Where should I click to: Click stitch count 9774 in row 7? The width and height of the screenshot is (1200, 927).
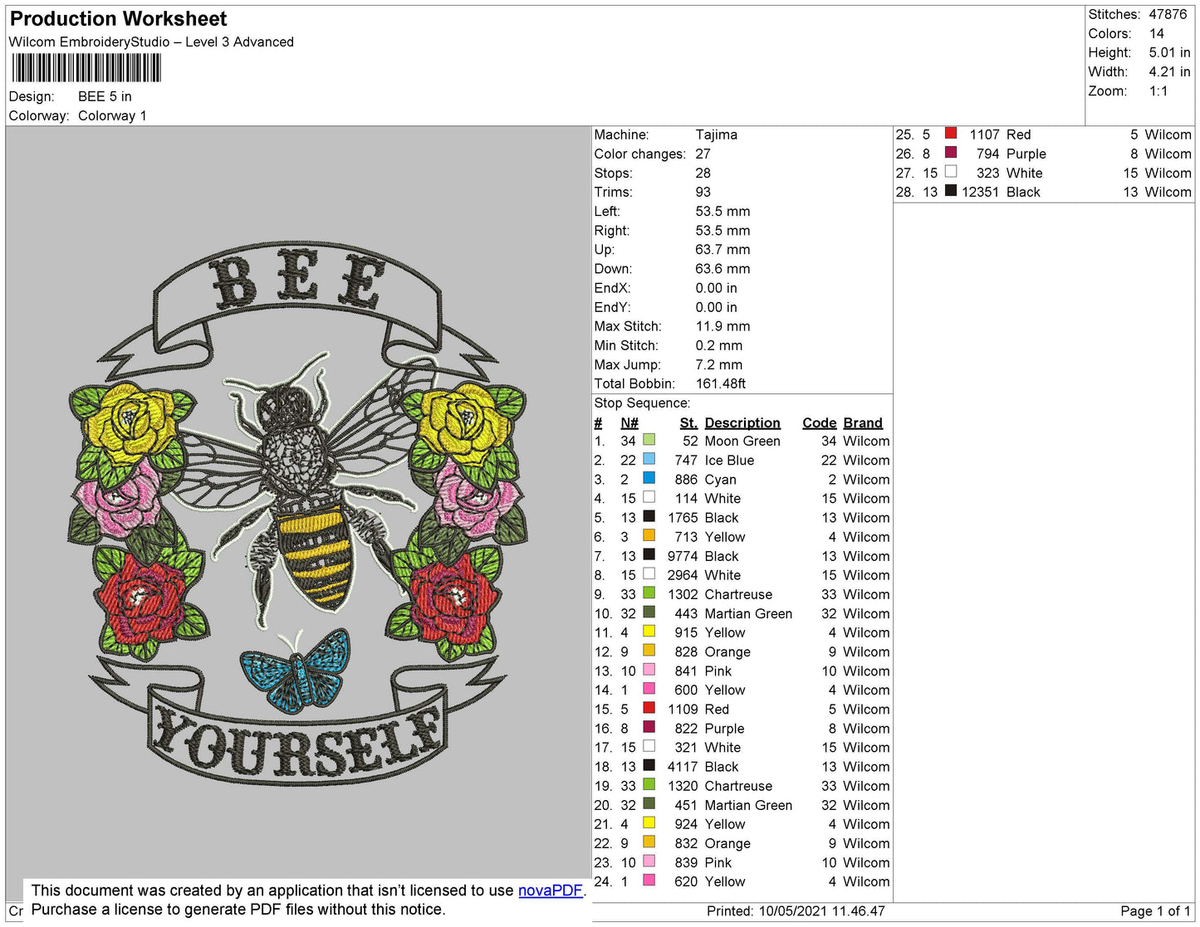(683, 556)
